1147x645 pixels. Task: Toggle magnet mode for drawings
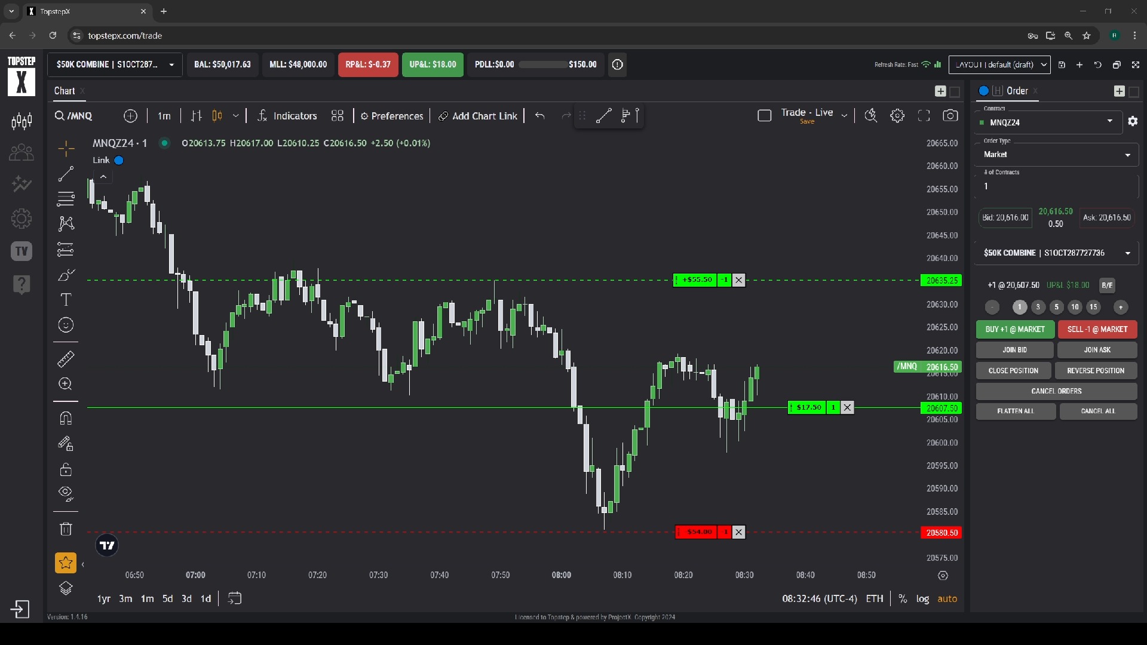tap(66, 418)
